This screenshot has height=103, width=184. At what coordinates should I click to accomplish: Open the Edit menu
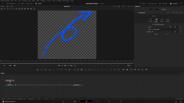(16, 1)
